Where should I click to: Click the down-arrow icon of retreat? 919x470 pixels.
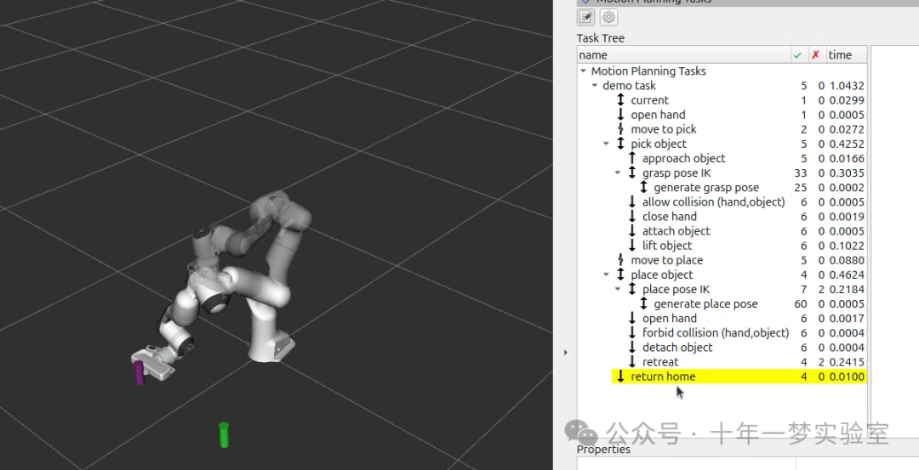point(631,362)
